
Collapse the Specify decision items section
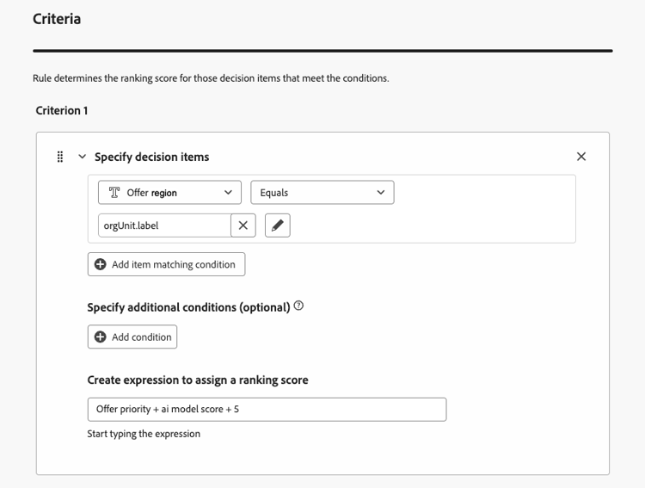tap(83, 157)
